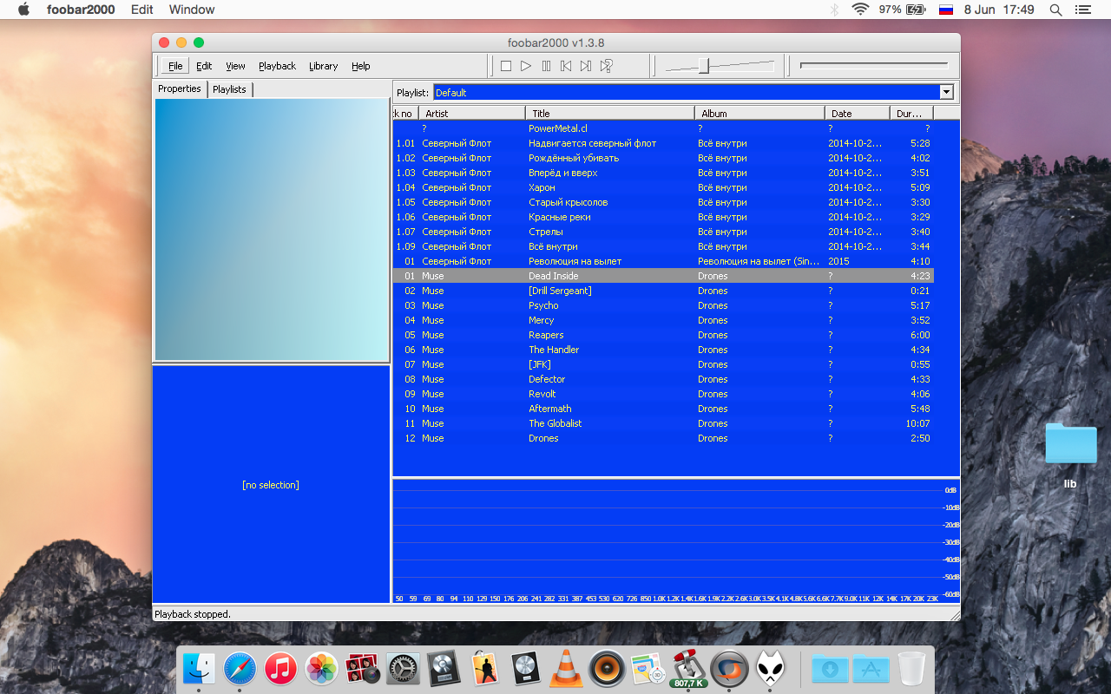Screen dimensions: 1111x694
Task: Open the foobar2000 window's Edit menu
Action: point(204,66)
